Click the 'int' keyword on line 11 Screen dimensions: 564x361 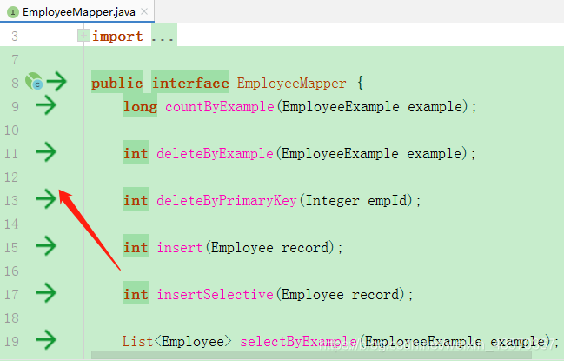pyautogui.click(x=136, y=154)
